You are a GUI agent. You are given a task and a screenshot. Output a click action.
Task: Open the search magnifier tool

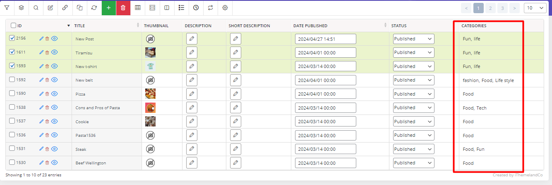pyautogui.click(x=36, y=8)
